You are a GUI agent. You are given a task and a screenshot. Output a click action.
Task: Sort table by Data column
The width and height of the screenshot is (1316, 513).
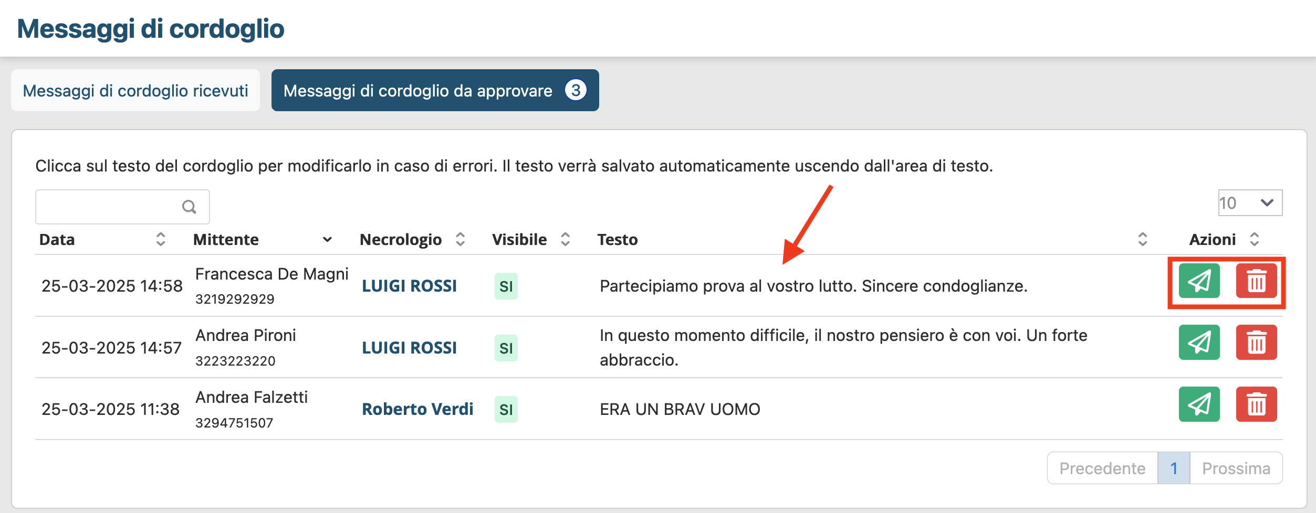(x=160, y=240)
